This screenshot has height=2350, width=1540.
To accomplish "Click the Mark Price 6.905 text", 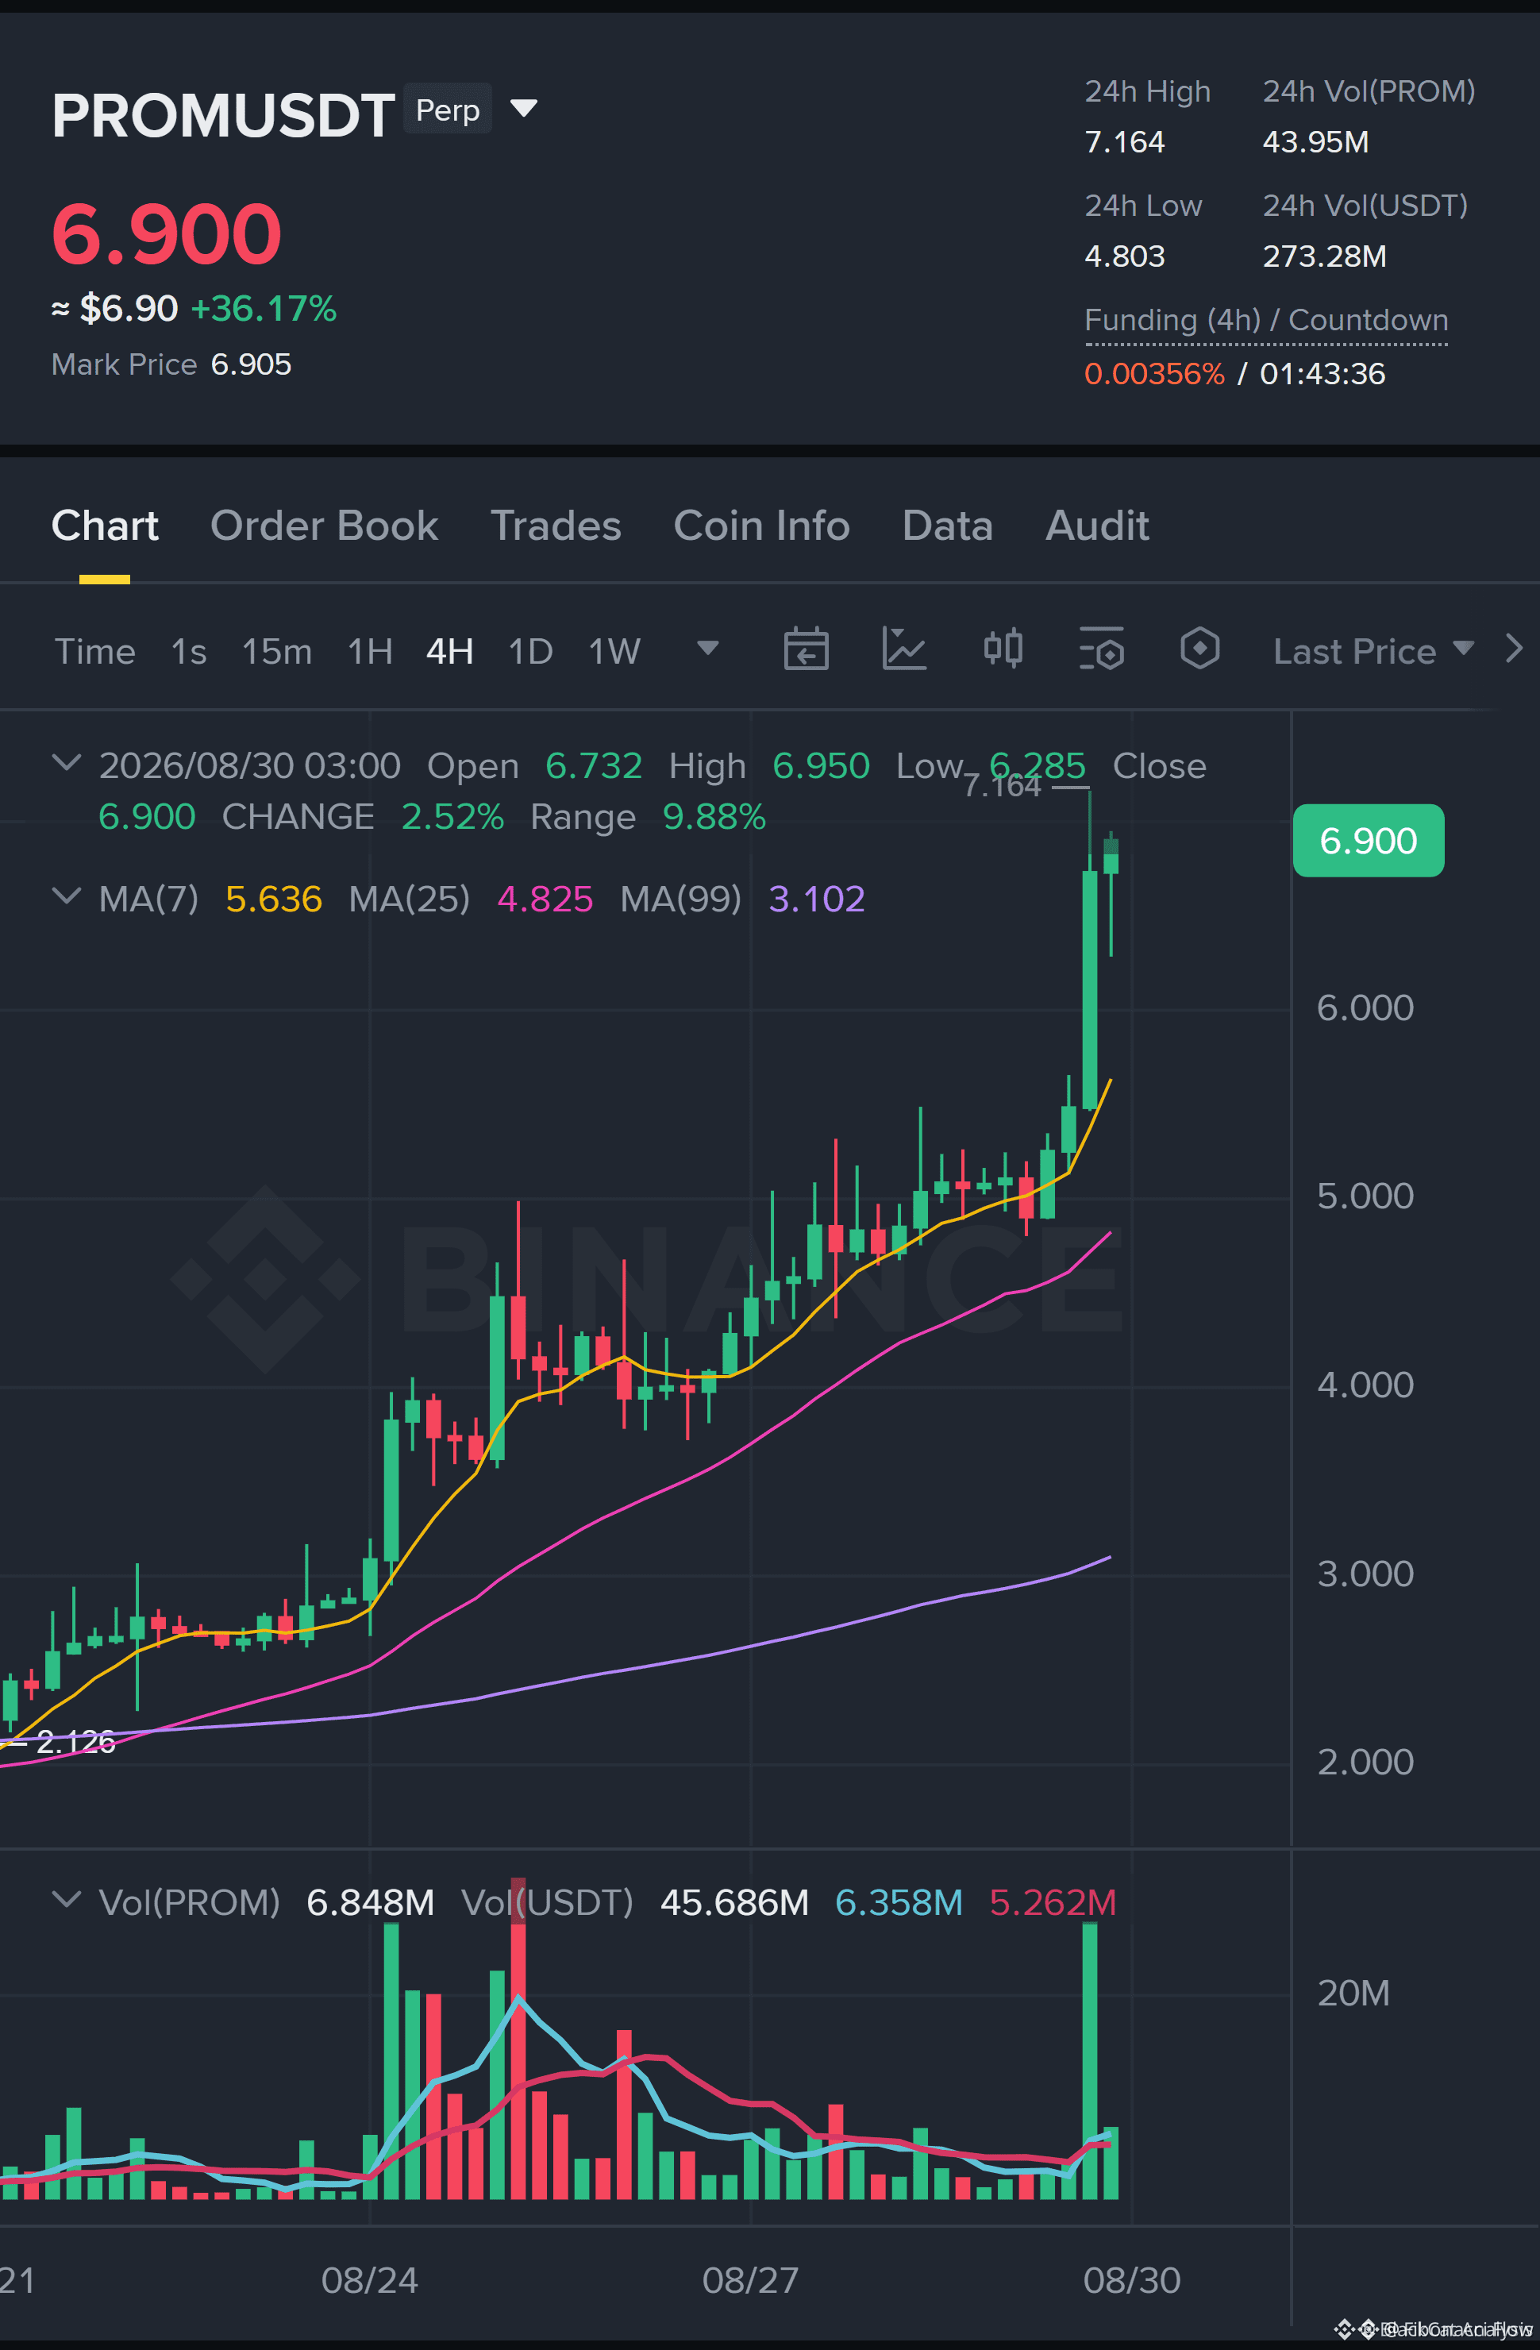I will pyautogui.click(x=171, y=364).
